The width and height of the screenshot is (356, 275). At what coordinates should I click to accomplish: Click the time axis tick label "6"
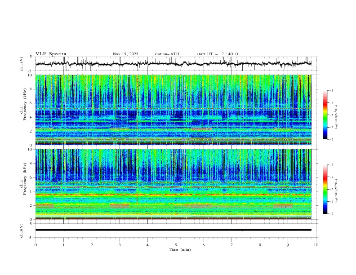pos(204,245)
